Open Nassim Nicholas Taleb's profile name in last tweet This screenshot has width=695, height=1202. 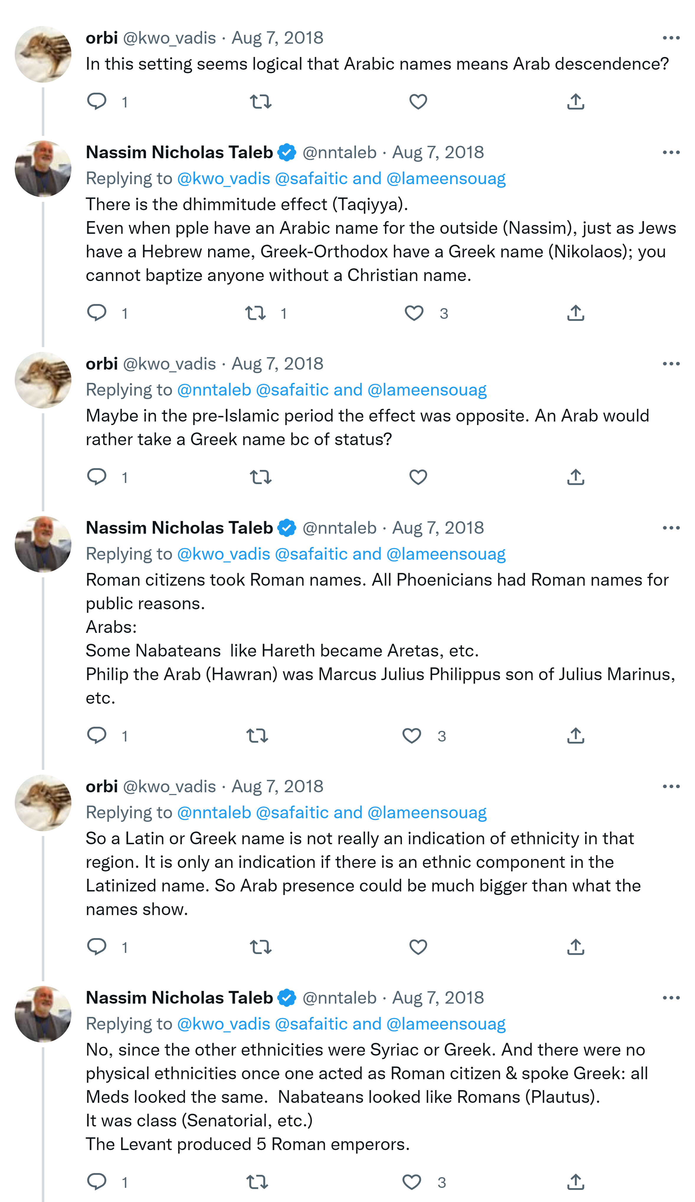pyautogui.click(x=179, y=997)
